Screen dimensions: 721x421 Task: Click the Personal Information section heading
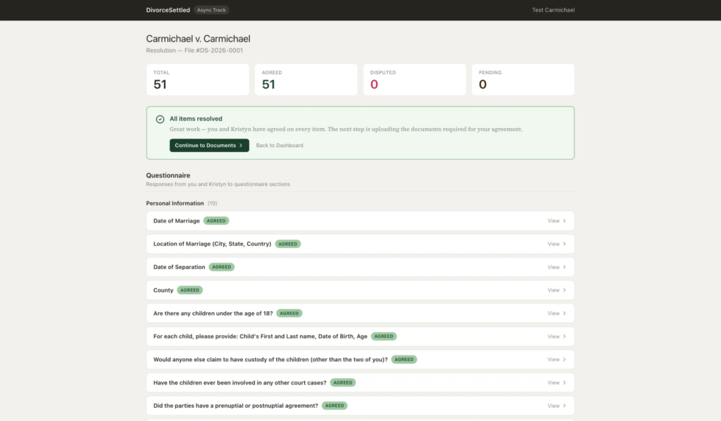tap(175, 203)
